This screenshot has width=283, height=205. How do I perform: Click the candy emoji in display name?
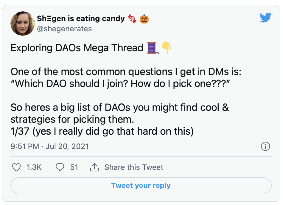pyautogui.click(x=132, y=19)
